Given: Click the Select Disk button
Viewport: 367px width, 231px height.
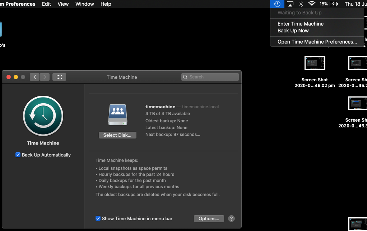Looking at the screenshot, I should 117,135.
